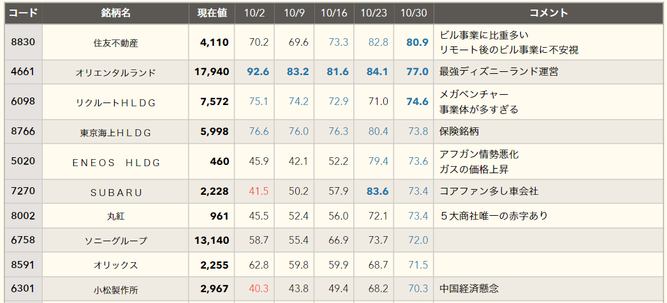This screenshot has width=667, height=303.
Task: Click value 80.9 in 住友不動産 row
Action: 417,43
